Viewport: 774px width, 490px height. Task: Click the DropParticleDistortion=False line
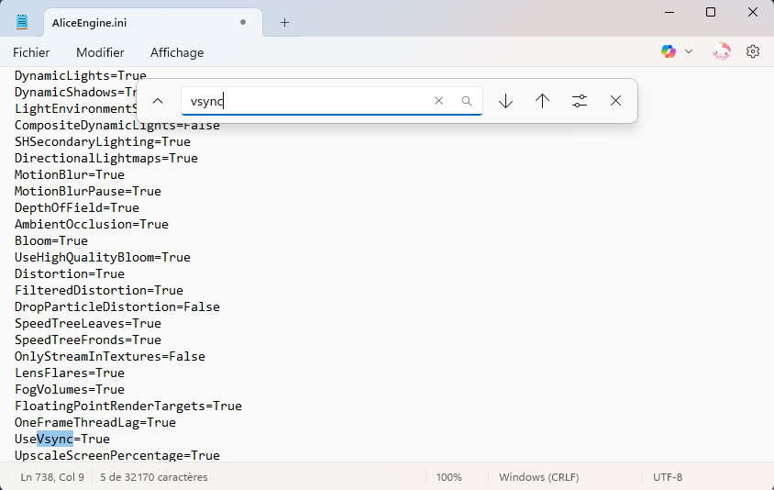coord(117,306)
